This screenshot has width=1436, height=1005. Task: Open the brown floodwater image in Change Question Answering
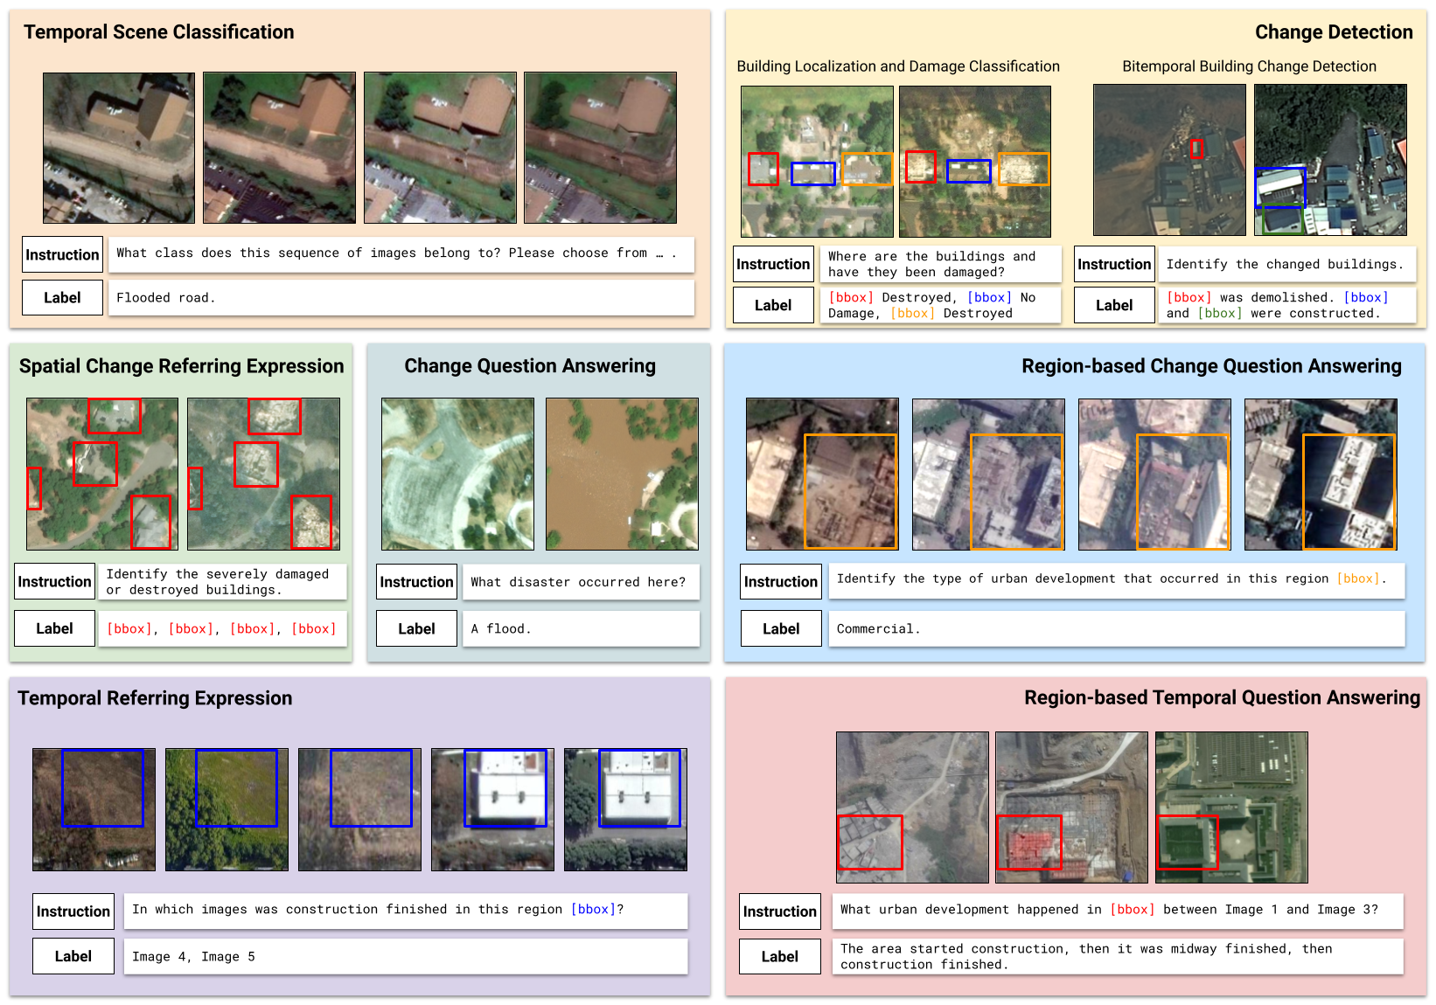622,474
